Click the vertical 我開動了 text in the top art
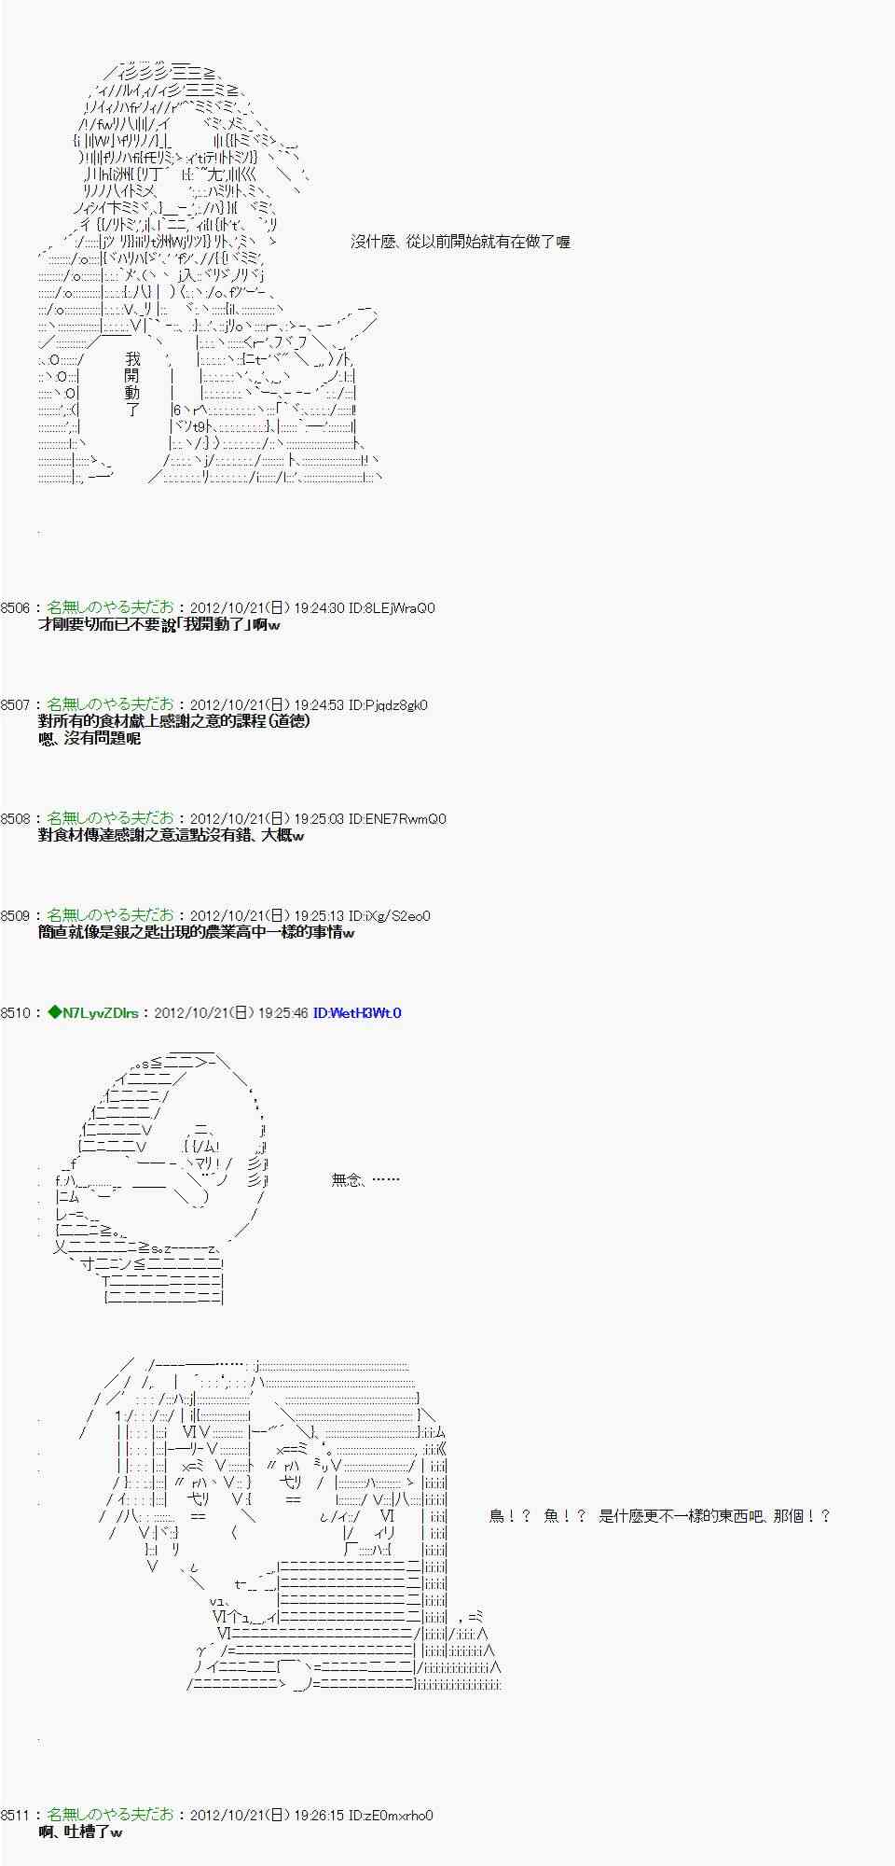Screen dimensions: 895x1866 pyautogui.click(x=131, y=383)
